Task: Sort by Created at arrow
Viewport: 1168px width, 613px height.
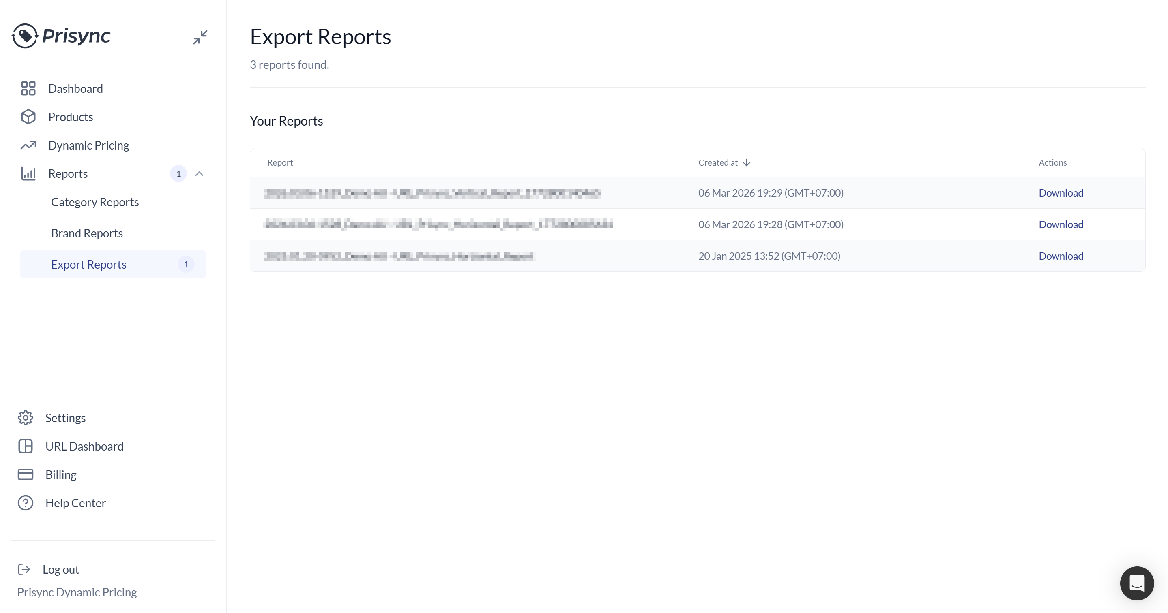Action: pos(746,162)
